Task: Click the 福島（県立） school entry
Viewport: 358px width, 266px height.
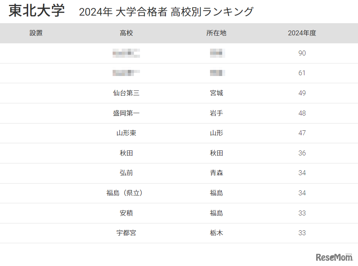Action: 126,193
